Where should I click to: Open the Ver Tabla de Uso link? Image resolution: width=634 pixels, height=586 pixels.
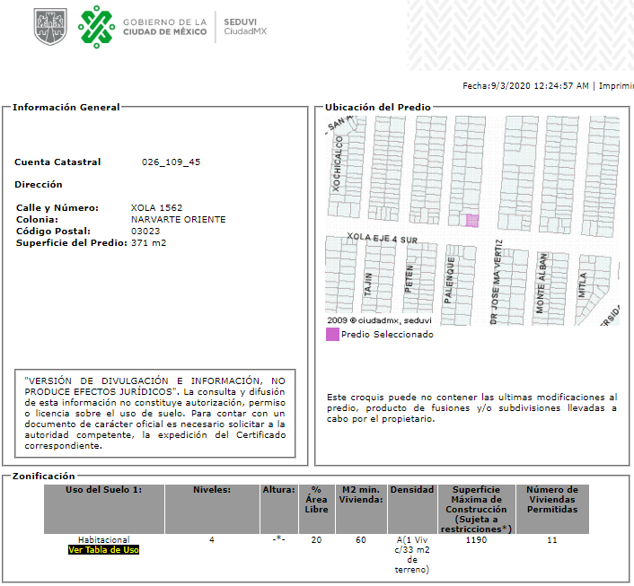tap(103, 549)
